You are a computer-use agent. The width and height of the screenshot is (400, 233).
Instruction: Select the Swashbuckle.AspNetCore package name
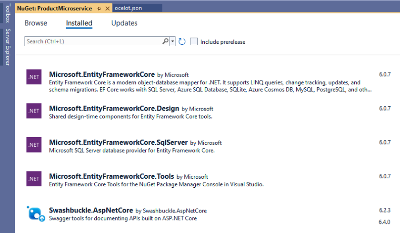[x=91, y=210]
